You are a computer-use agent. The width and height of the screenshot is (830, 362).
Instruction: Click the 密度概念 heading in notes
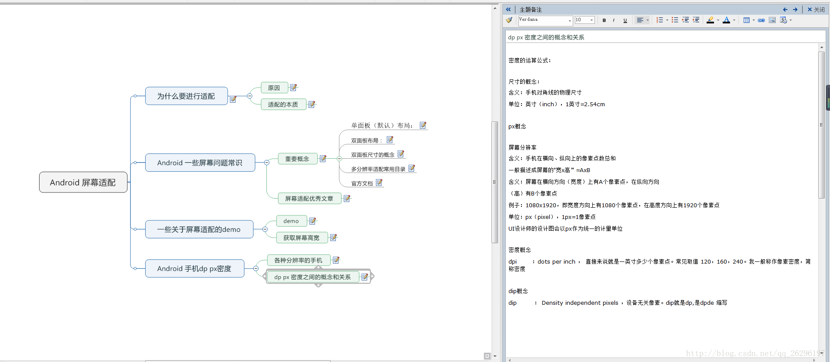pyautogui.click(x=520, y=250)
